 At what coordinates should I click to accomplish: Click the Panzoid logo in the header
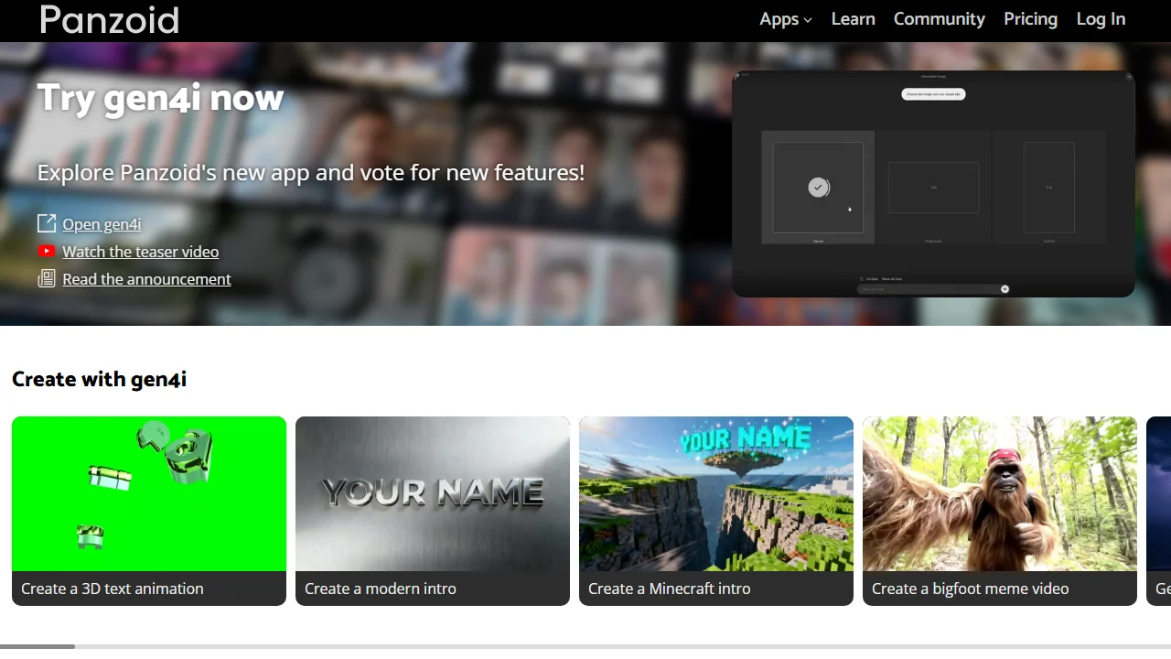110,20
